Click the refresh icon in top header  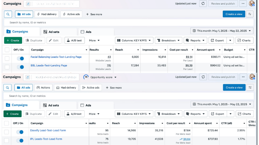pos(203,3)
